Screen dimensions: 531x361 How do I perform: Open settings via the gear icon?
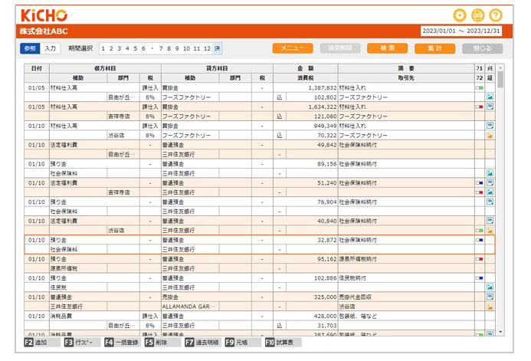(x=459, y=15)
